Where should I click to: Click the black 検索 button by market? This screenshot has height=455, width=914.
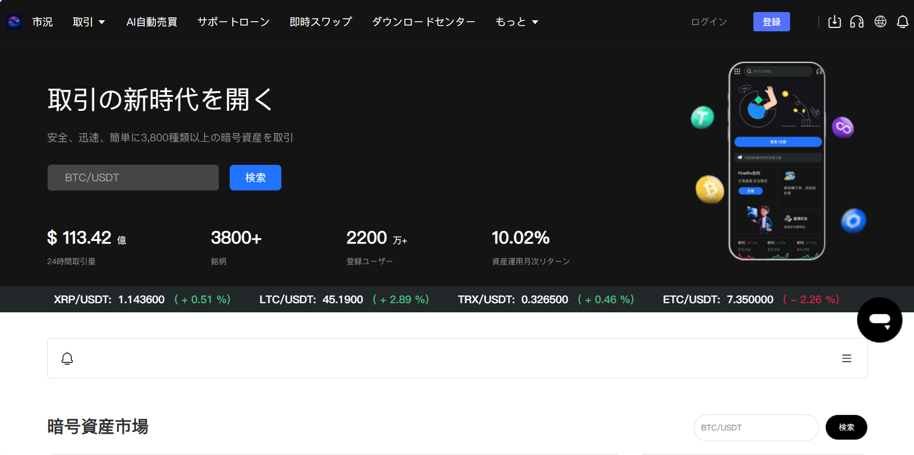point(846,427)
